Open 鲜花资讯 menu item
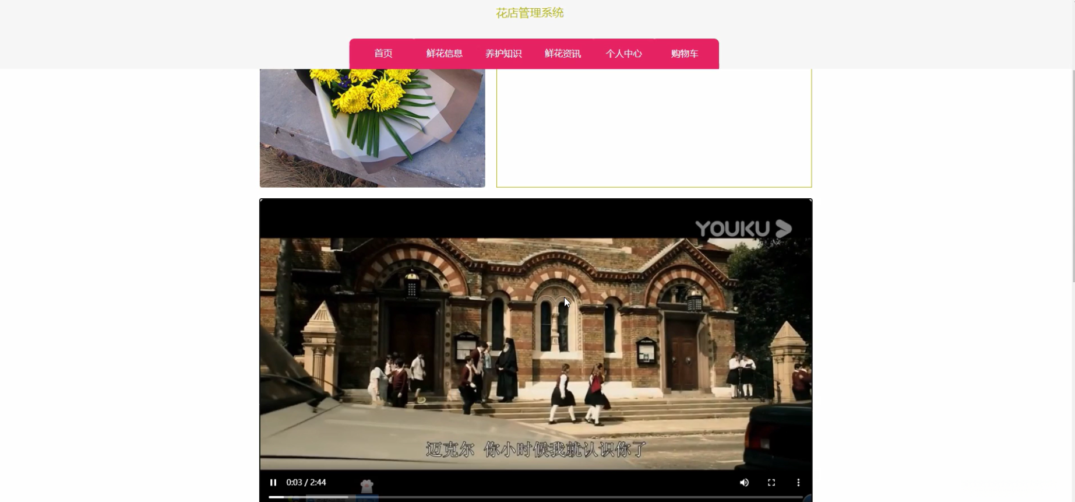 [563, 54]
